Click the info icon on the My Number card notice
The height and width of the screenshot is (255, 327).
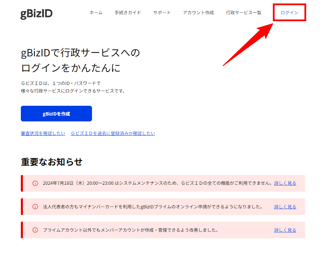pos(35,207)
